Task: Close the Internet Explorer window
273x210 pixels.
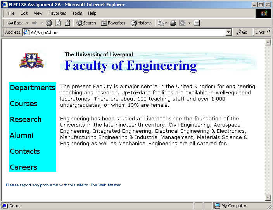Action: click(268, 5)
